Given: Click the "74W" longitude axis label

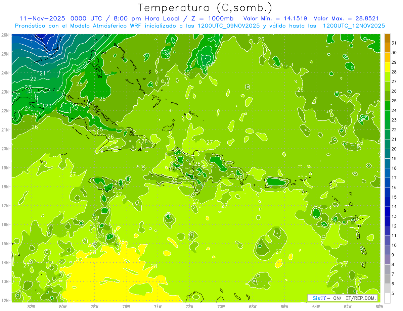Looking at the screenshot, I should 158,306.
